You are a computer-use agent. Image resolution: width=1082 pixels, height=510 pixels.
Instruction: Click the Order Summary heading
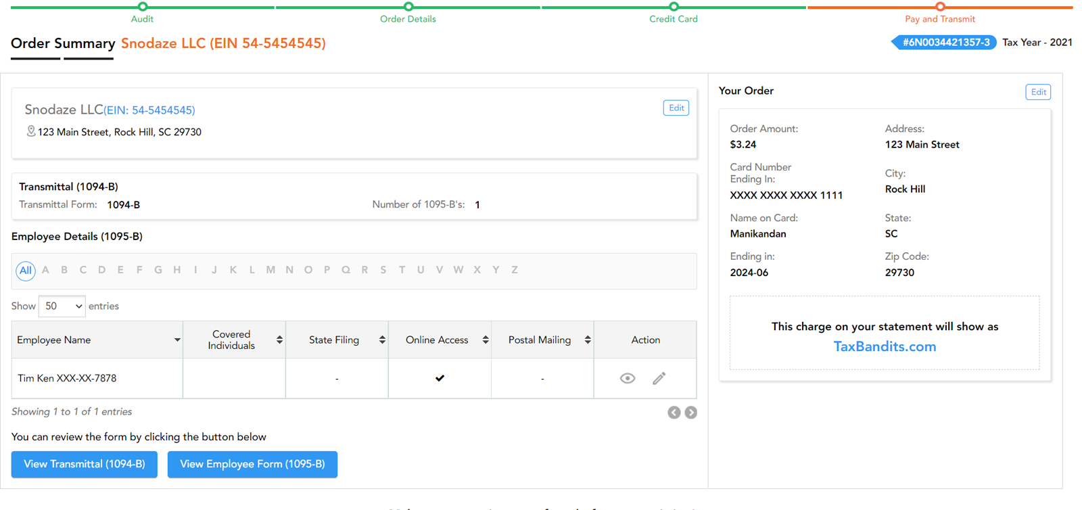point(63,43)
